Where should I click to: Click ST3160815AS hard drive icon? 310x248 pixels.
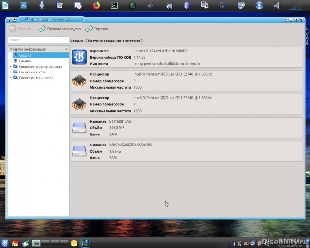pos(78,128)
